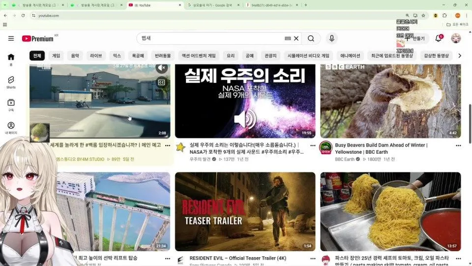Select the 관광지 chip

[270, 56]
